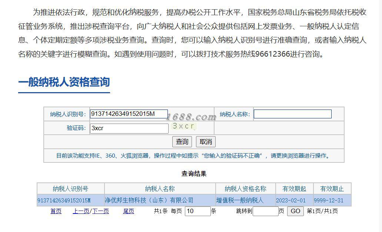Click the 查询 button
This screenshot has width=382, height=232.
[182, 142]
